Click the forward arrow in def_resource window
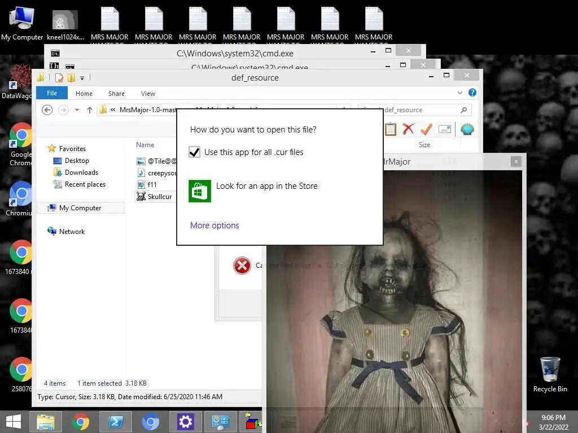Image resolution: width=578 pixels, height=433 pixels. pyautogui.click(x=63, y=110)
